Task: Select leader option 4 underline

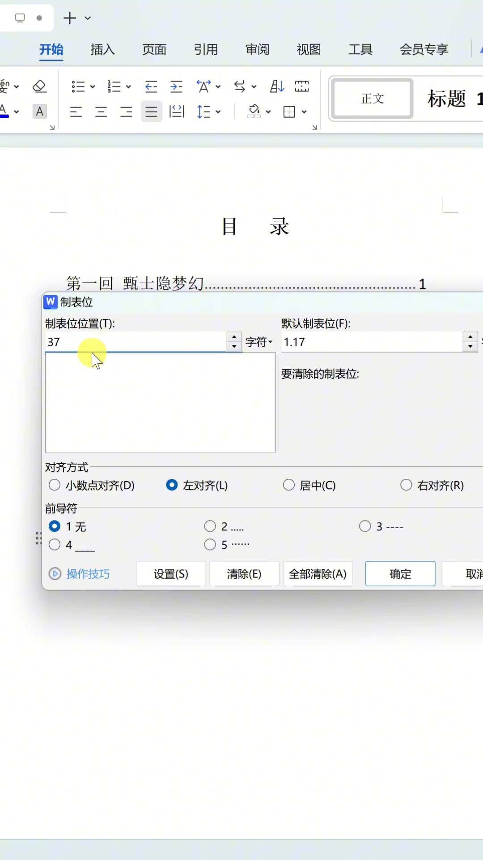Action: [x=72, y=545]
